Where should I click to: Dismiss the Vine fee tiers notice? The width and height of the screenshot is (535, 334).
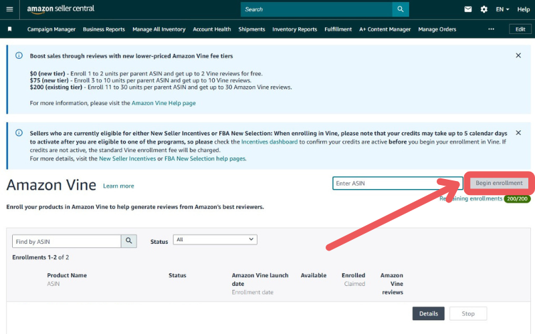click(518, 55)
